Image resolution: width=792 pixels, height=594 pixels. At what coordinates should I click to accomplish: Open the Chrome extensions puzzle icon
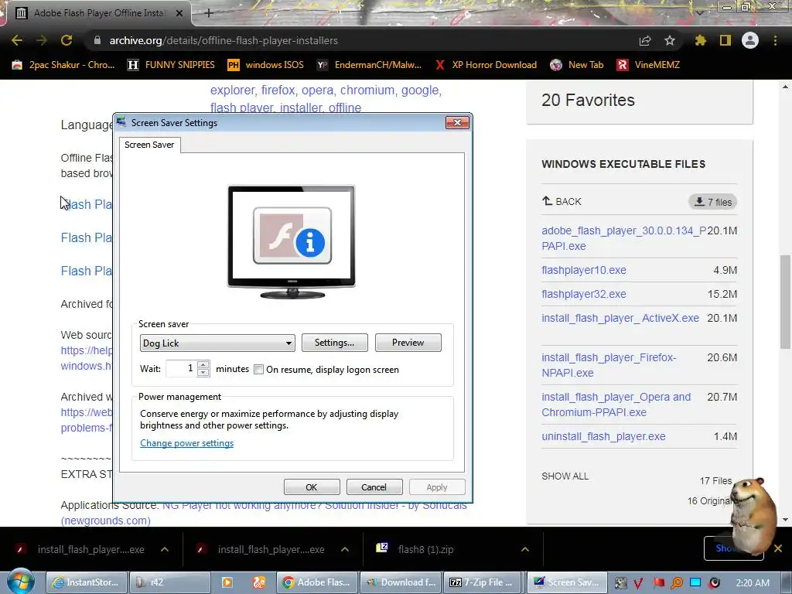tap(701, 40)
